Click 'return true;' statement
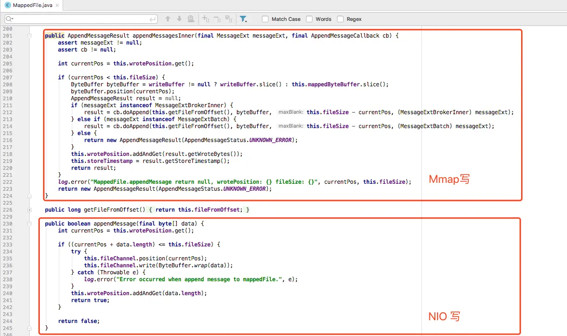This screenshot has width=567, height=336. pos(90,300)
